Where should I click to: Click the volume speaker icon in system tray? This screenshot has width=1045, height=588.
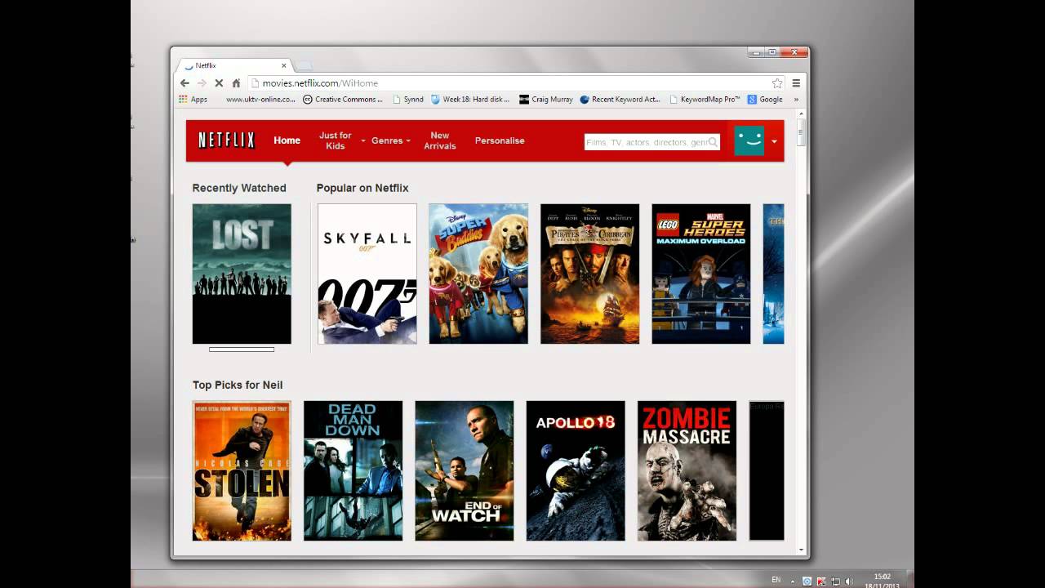(x=849, y=581)
